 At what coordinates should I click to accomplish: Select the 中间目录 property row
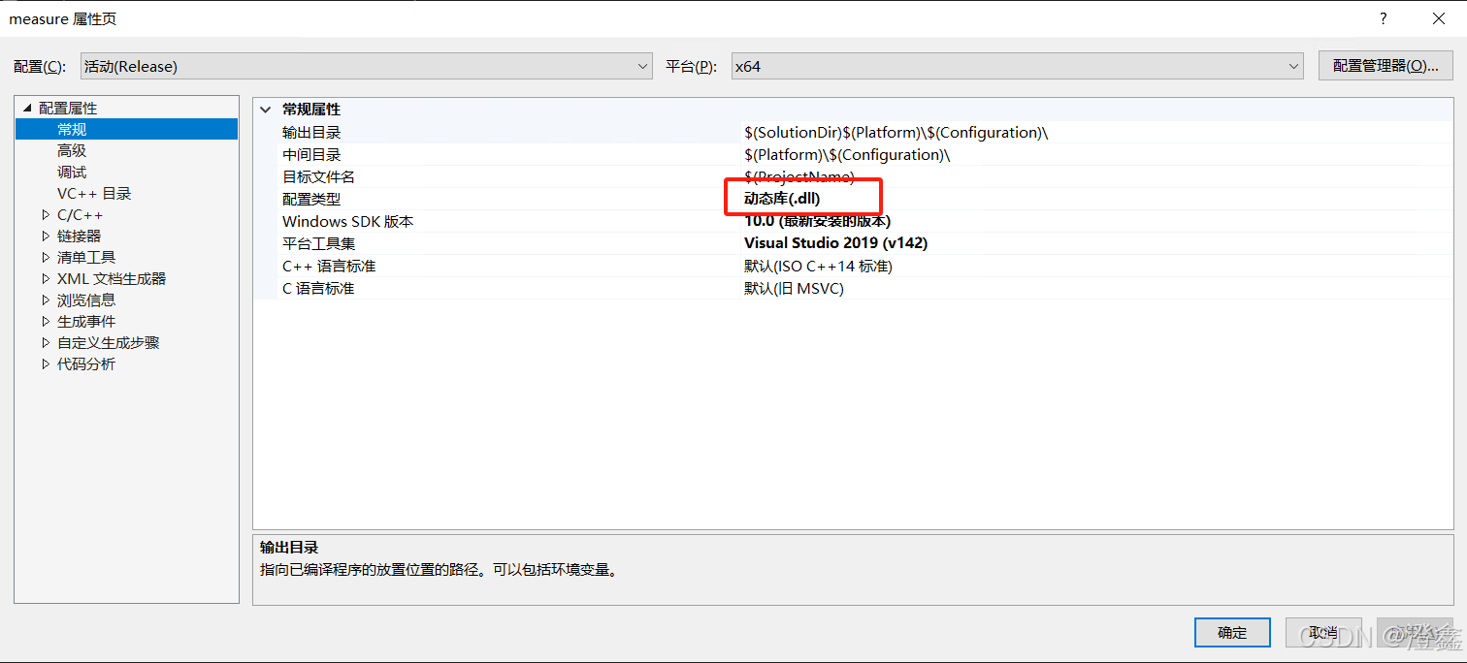click(854, 155)
